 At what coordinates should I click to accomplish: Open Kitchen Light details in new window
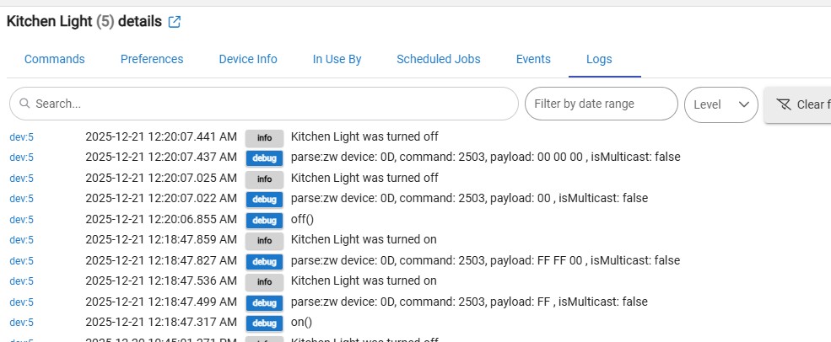175,22
